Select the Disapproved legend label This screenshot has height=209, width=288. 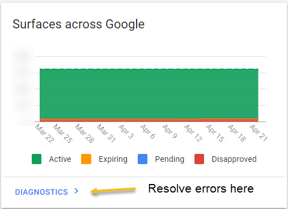(x=234, y=160)
